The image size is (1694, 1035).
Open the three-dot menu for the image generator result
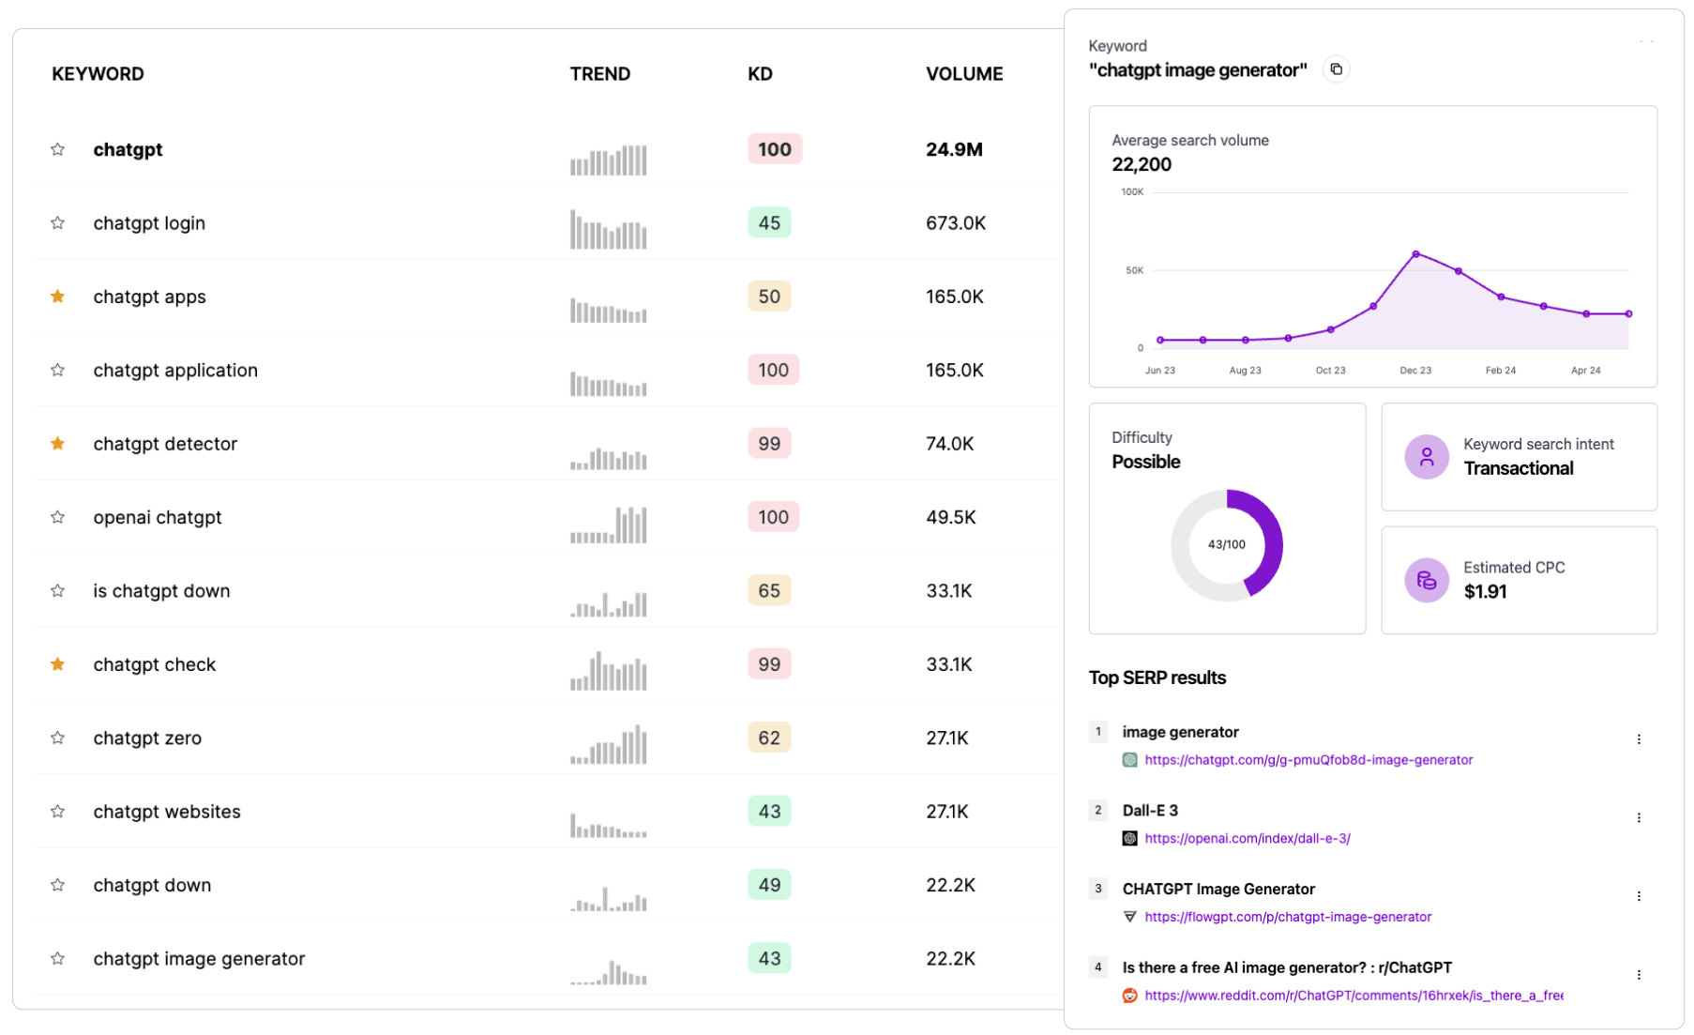(x=1639, y=738)
